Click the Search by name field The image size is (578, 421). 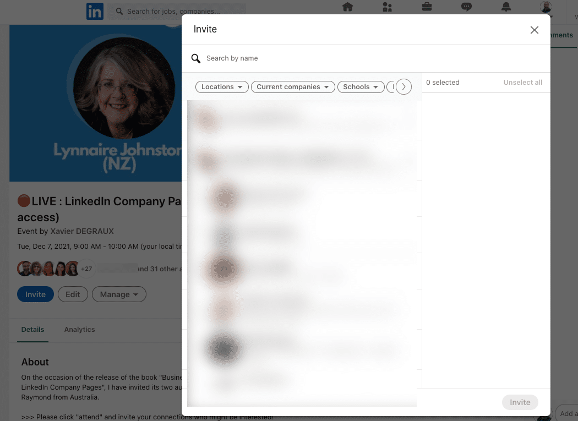coord(366,58)
